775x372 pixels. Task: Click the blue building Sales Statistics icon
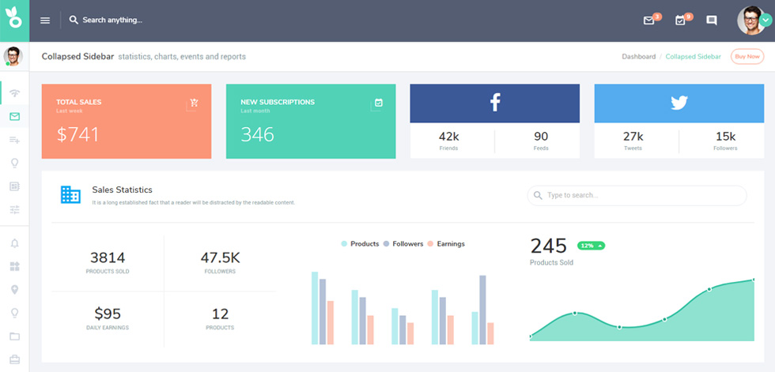pyautogui.click(x=70, y=195)
